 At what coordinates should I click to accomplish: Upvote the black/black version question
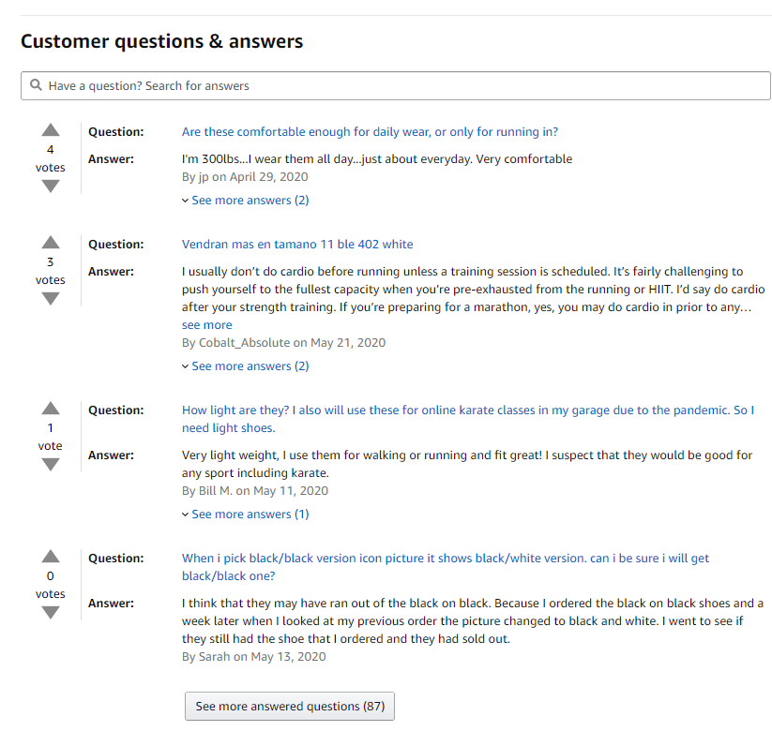(x=51, y=557)
